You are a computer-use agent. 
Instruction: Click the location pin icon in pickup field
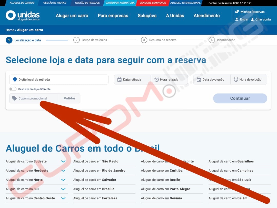click(x=15, y=79)
